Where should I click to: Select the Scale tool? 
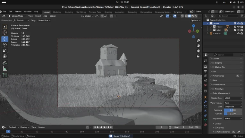click(5, 50)
